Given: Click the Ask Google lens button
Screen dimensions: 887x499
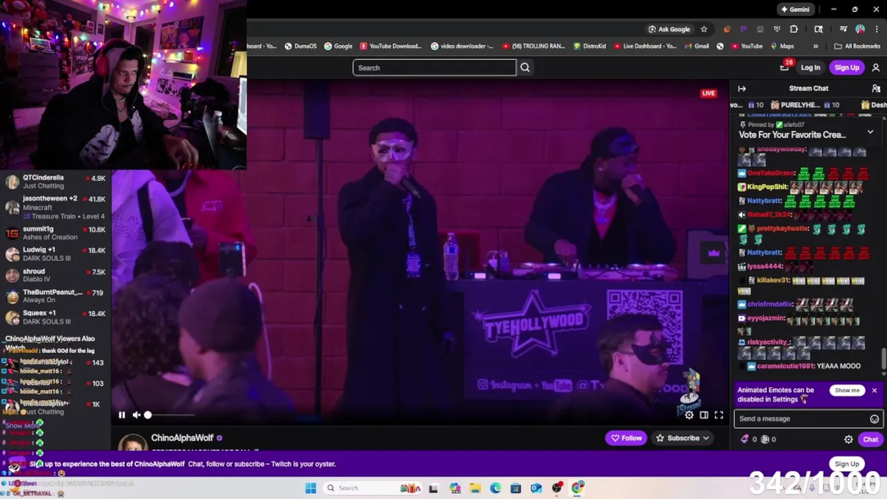Looking at the screenshot, I should click(x=669, y=29).
